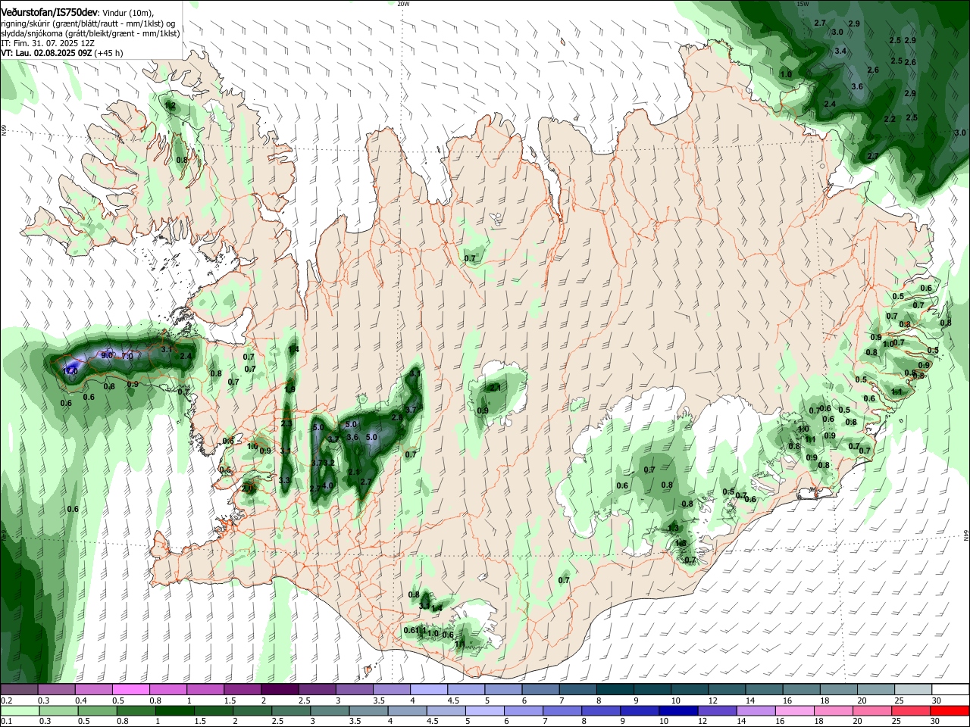Screen dimensions: 970x727
Task: Pick the bright magenta swatch above upper '0.5'
Action: pyautogui.click(x=130, y=690)
